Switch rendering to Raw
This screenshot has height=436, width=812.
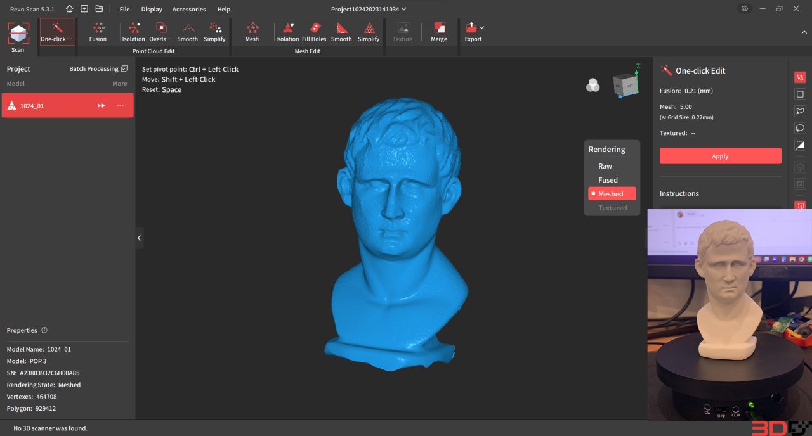pos(604,165)
